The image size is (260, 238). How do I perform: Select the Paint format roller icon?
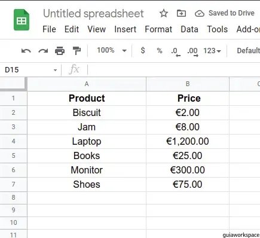[77, 51]
